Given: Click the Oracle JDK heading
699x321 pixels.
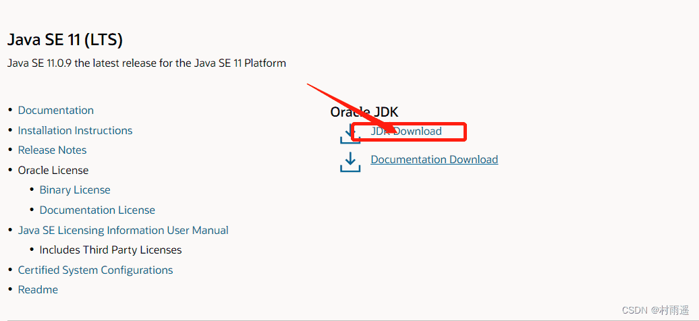Looking at the screenshot, I should pos(364,112).
